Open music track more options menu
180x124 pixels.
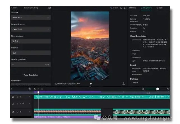[x=29, y=97]
